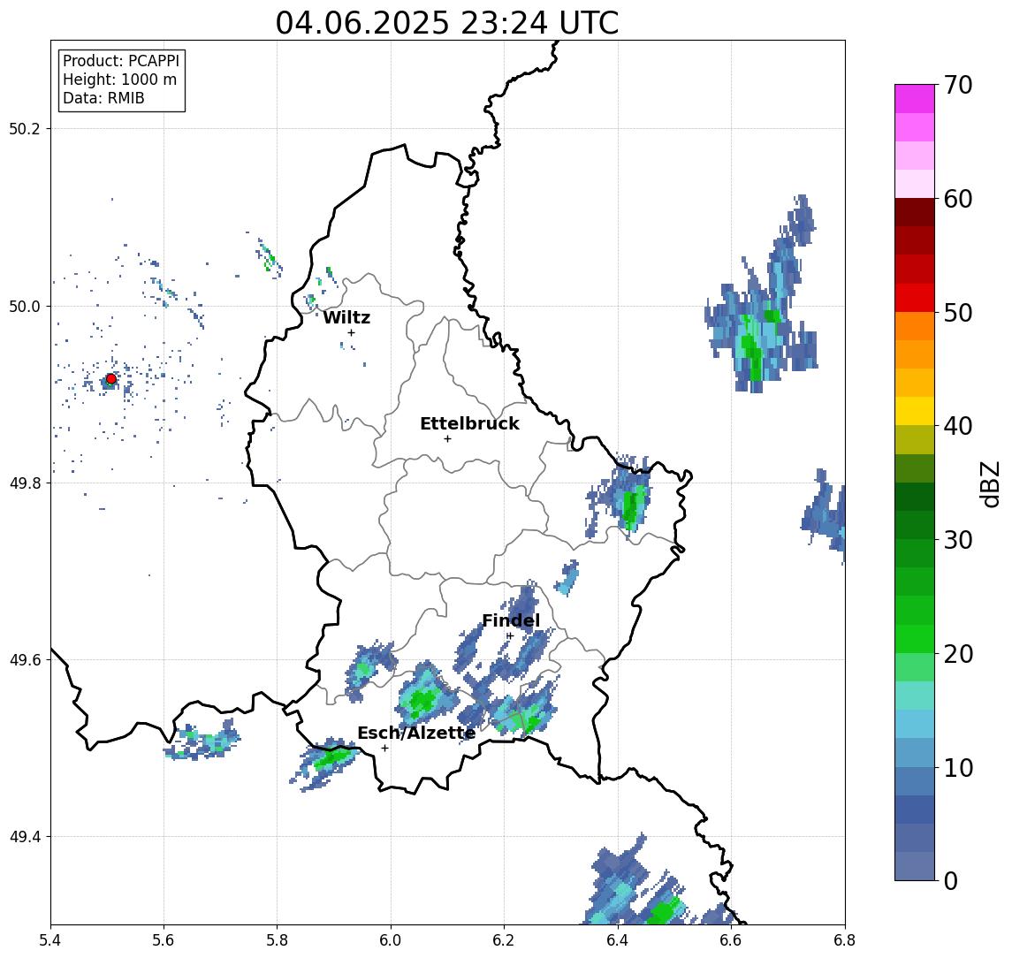Click the longitude axis label 6.8
Image resolution: width=1012 pixels, height=958 pixels.
(844, 940)
